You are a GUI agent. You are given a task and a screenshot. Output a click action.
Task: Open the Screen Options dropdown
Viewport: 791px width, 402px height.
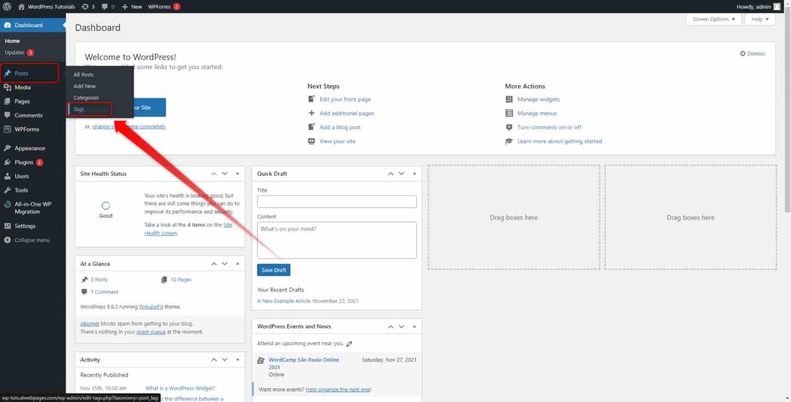(713, 19)
